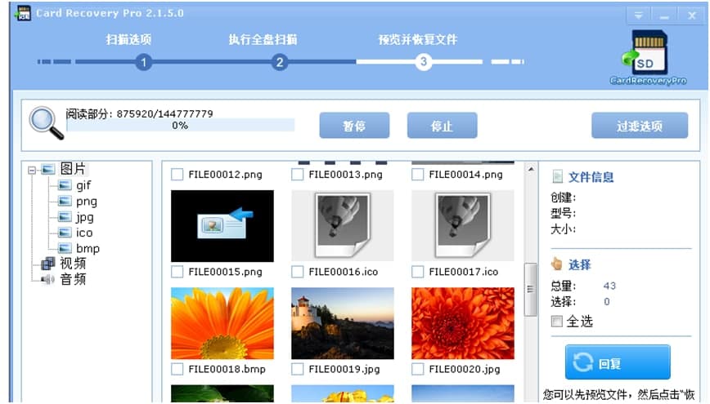
Task: Click the 视频 video category icon
Action: [48, 264]
